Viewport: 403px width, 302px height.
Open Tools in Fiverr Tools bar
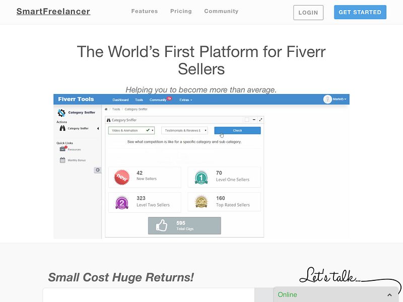coord(139,100)
